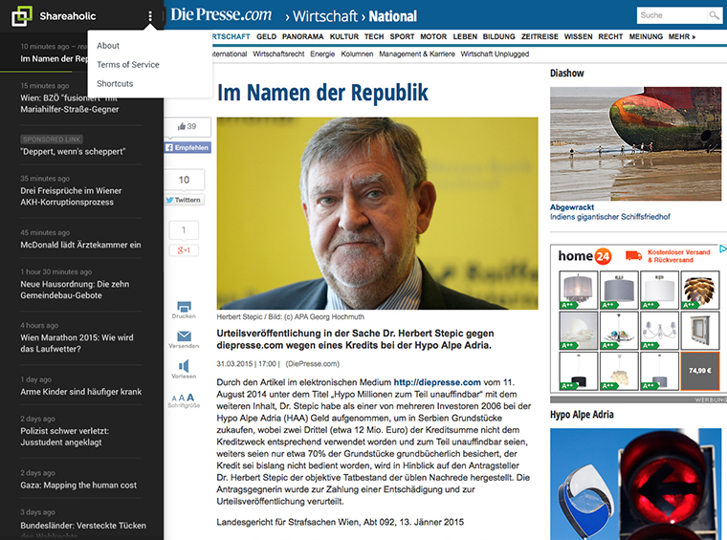Click the Shareaholic logo icon
The image size is (727, 540).
22,16
